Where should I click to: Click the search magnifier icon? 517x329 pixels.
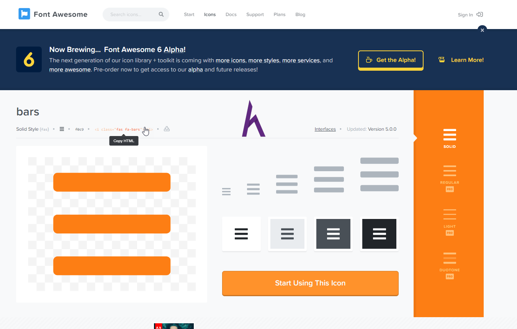coord(161,15)
